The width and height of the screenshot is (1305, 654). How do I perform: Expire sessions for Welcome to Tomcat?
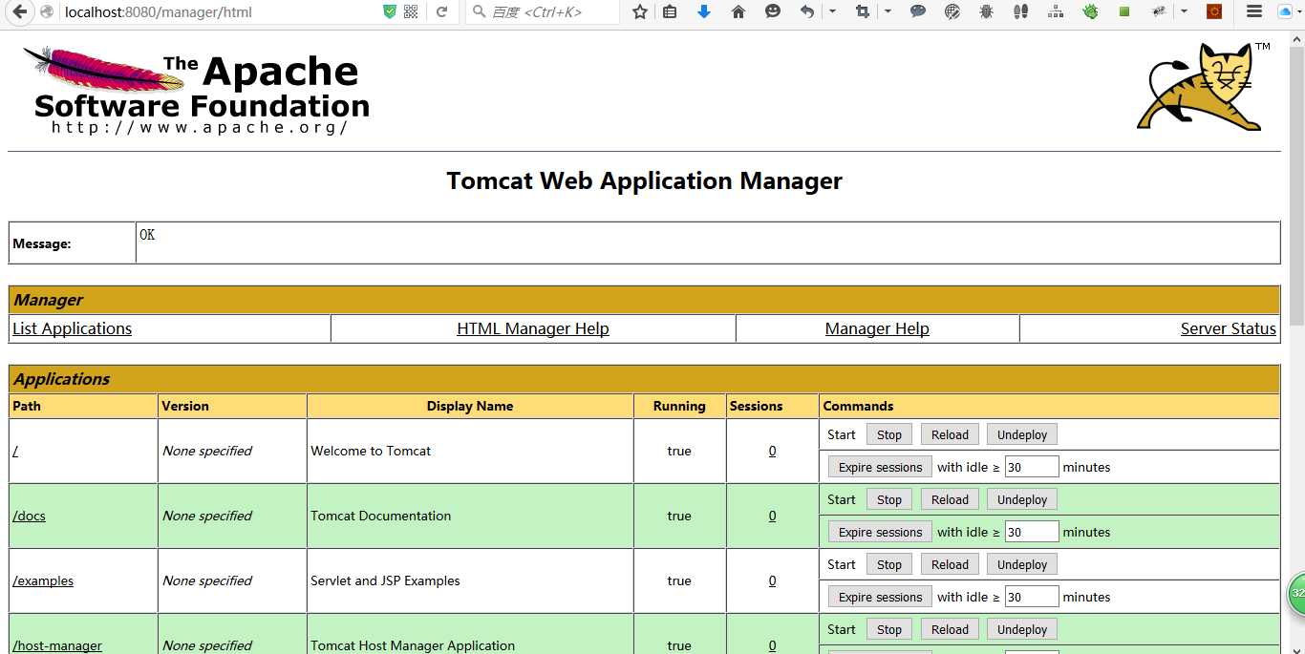pos(880,467)
